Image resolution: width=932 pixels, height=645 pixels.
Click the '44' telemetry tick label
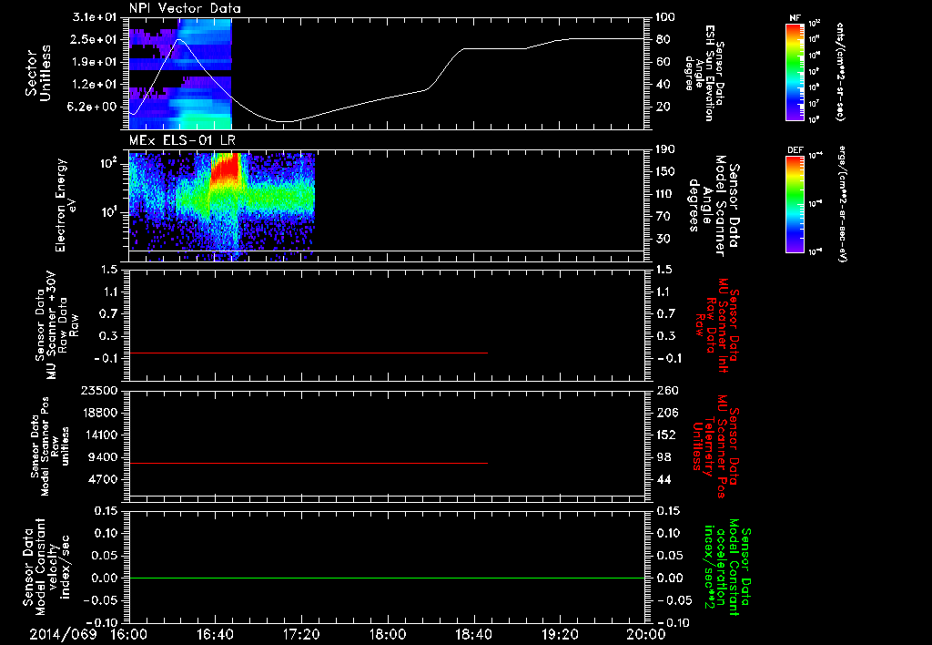(x=663, y=479)
